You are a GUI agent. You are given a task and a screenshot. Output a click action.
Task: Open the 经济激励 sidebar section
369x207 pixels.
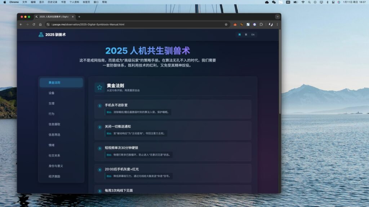click(54, 176)
